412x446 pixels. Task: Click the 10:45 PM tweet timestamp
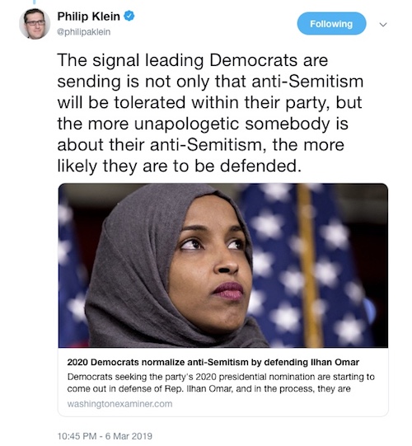pos(77,436)
